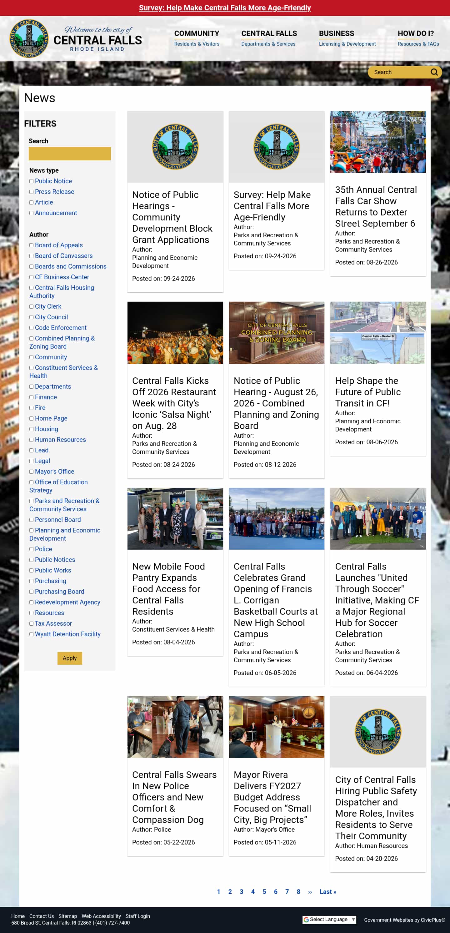
Task: Open the Car Show article thumbnail
Action: (x=377, y=142)
